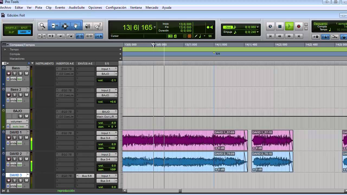
Task: Click the Automation Follows Edit icon
Action: pyautogui.click(x=70, y=36)
